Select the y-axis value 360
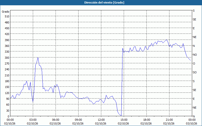The height and width of the screenshot is (126, 202). click(x=7, y=46)
